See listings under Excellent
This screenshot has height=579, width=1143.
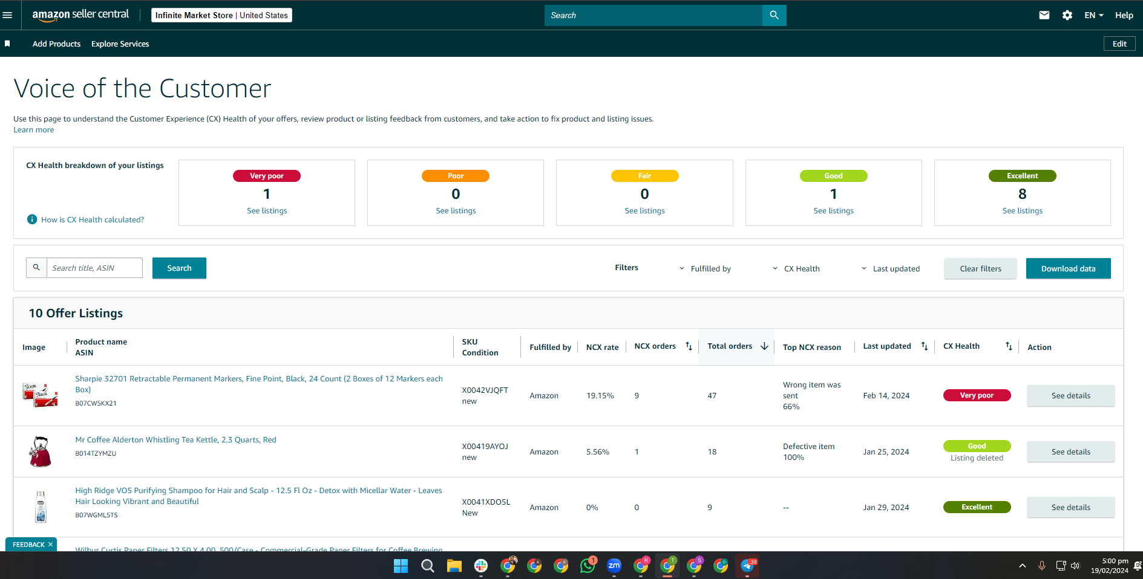point(1022,211)
